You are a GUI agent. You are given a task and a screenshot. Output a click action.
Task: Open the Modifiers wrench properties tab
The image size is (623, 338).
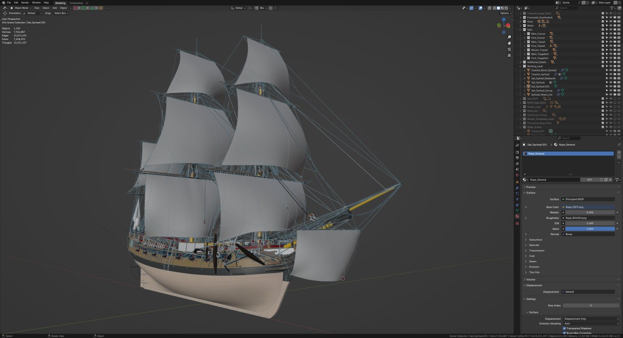coord(517,188)
